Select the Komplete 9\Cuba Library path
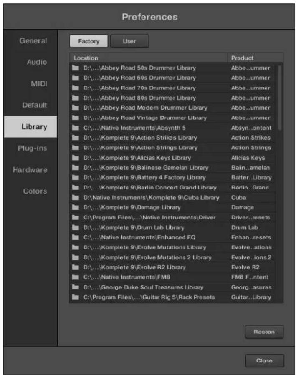Screen dimensions: 296x375 point(151,198)
